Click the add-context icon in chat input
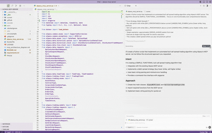The image size is (212, 133). tap(126, 120)
